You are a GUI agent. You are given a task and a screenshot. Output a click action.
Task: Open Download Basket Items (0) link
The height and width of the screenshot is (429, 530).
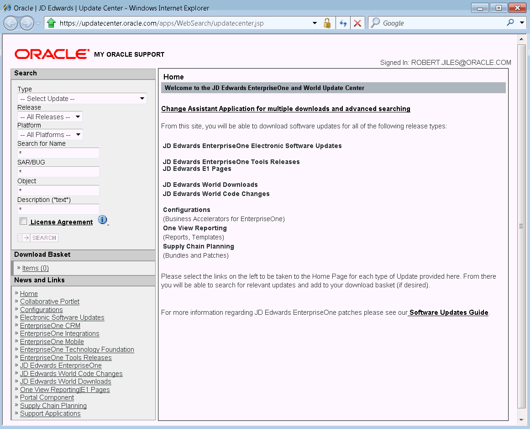(36, 268)
